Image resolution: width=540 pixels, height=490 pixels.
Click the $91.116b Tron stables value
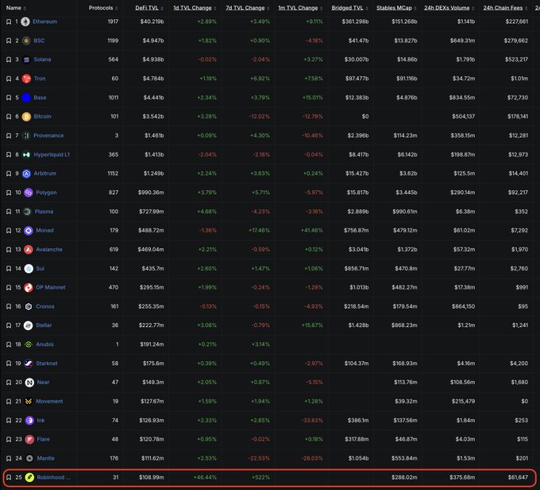407,79
